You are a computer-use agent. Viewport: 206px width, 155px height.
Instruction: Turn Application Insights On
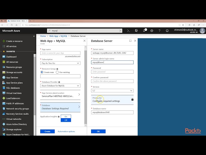point(66,117)
